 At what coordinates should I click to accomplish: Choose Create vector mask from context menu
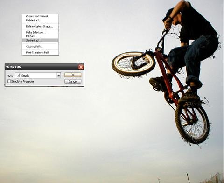tap(37, 16)
